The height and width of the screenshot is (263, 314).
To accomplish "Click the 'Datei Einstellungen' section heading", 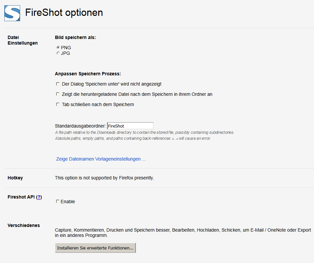I will click(23, 40).
